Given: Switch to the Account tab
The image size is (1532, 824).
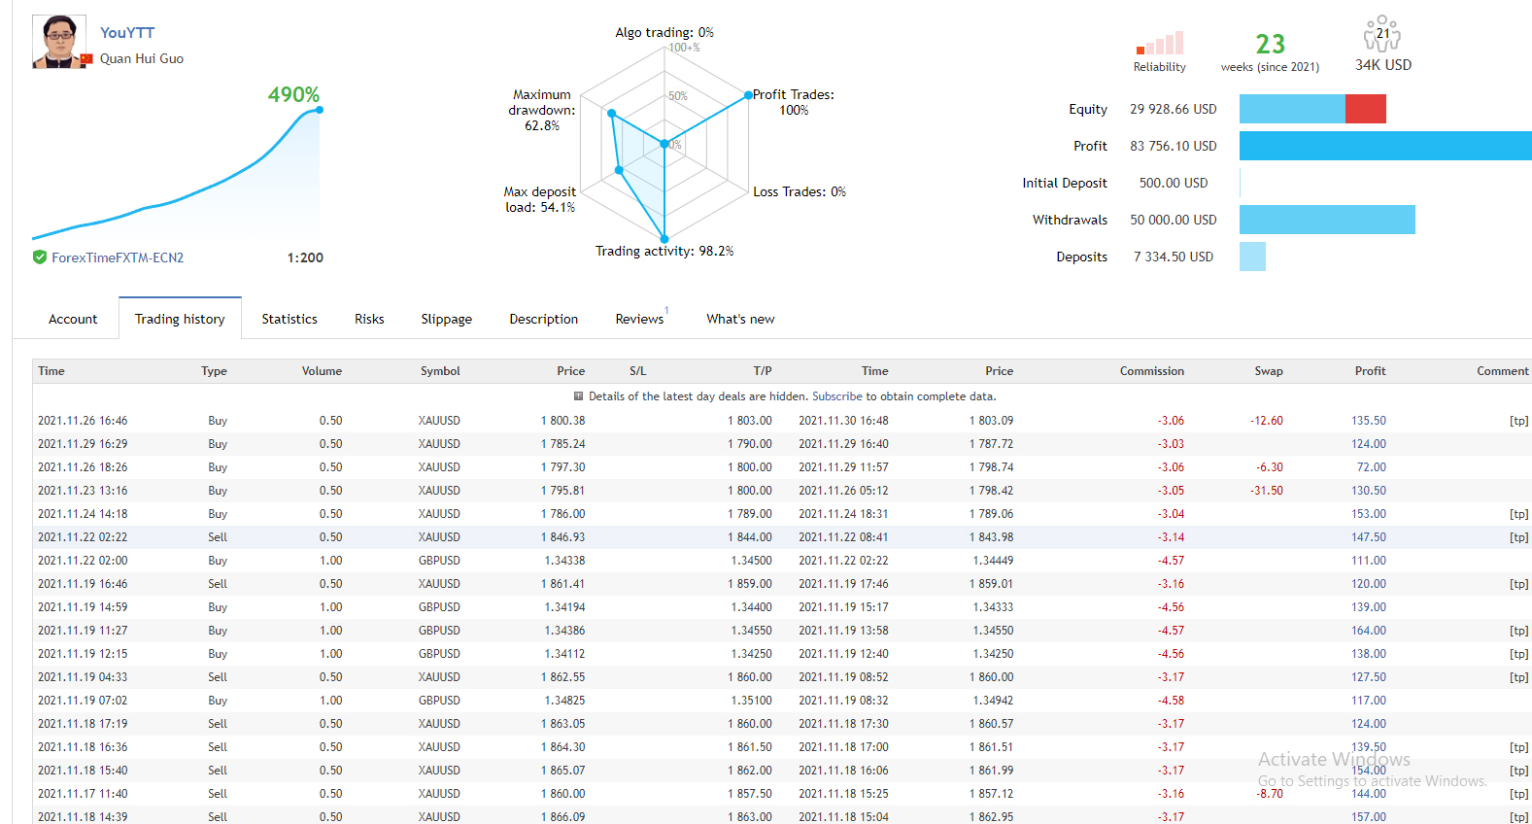Looking at the screenshot, I should pos(73,319).
